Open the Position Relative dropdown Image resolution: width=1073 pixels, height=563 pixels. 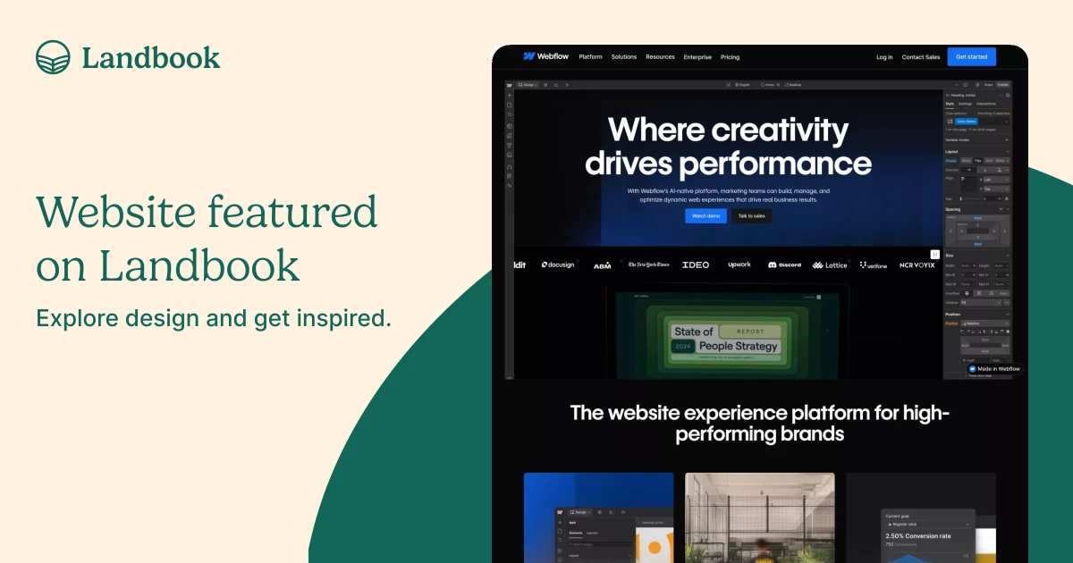tap(985, 323)
